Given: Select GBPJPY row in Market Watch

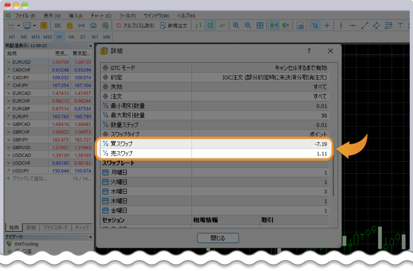Looking at the screenshot, I should pyautogui.click(x=49, y=140).
